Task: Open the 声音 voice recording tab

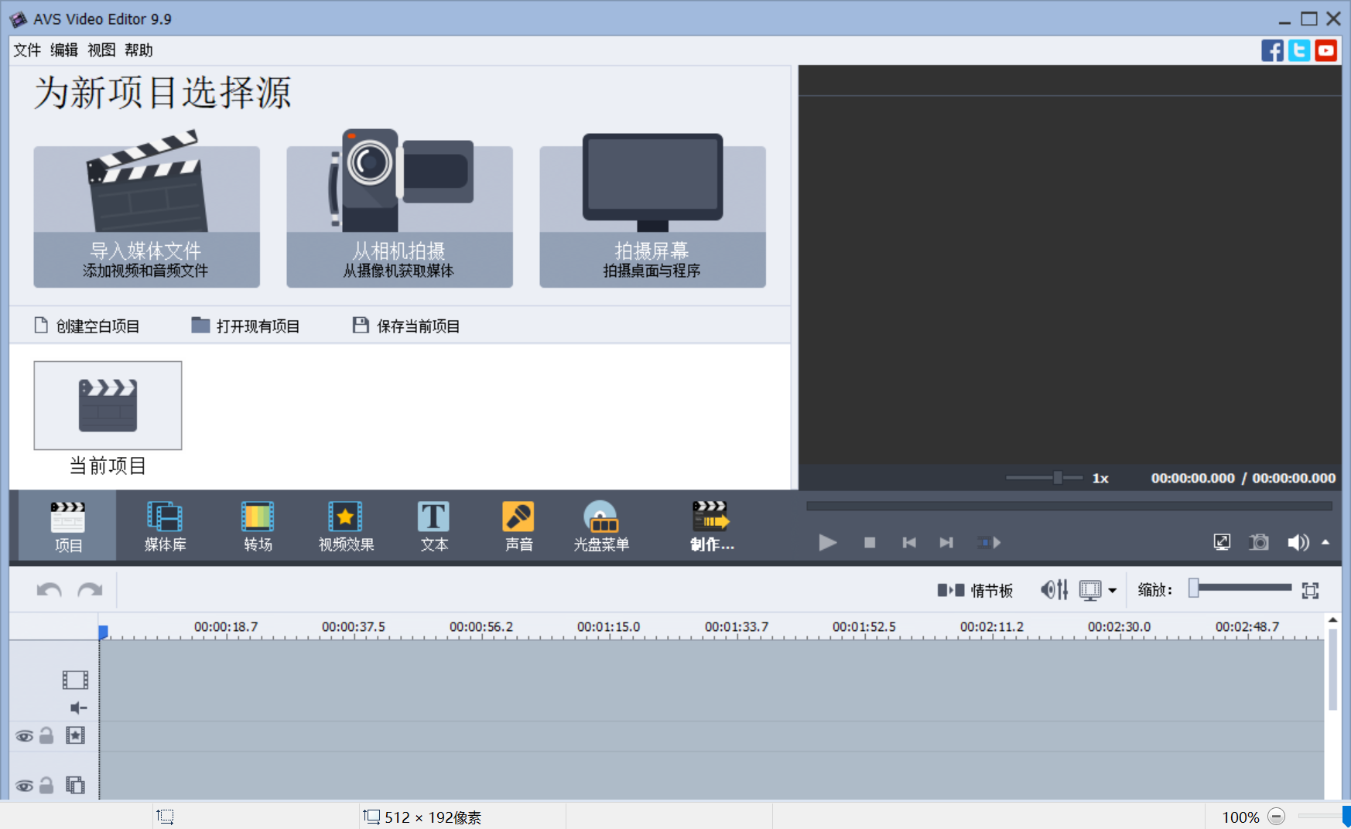Action: (x=518, y=527)
